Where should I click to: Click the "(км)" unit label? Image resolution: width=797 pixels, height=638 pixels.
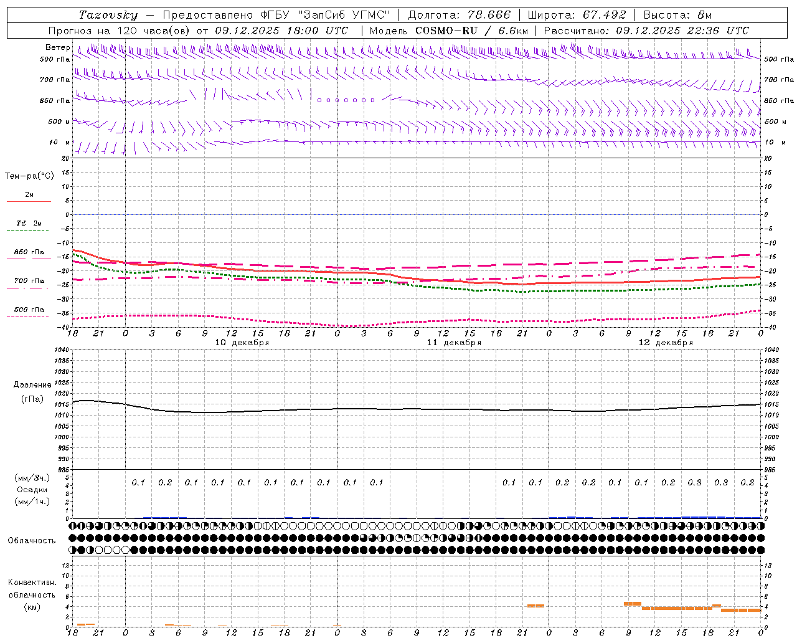pyautogui.click(x=32, y=607)
